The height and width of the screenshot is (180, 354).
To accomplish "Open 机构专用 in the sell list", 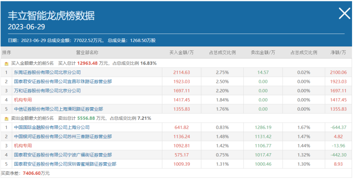I will coord(23,146).
